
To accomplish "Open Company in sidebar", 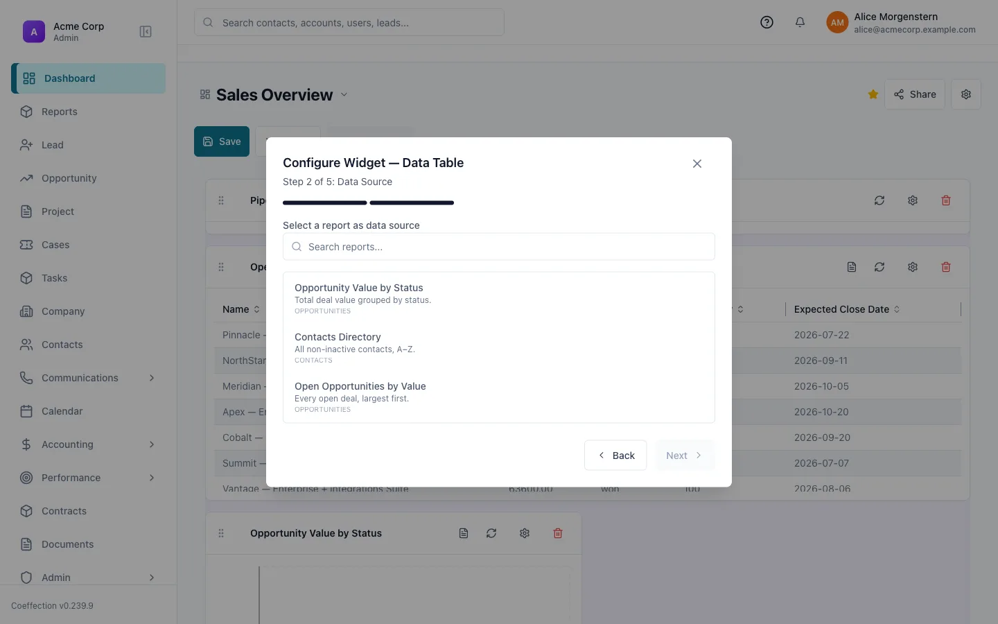I will 89,311.
